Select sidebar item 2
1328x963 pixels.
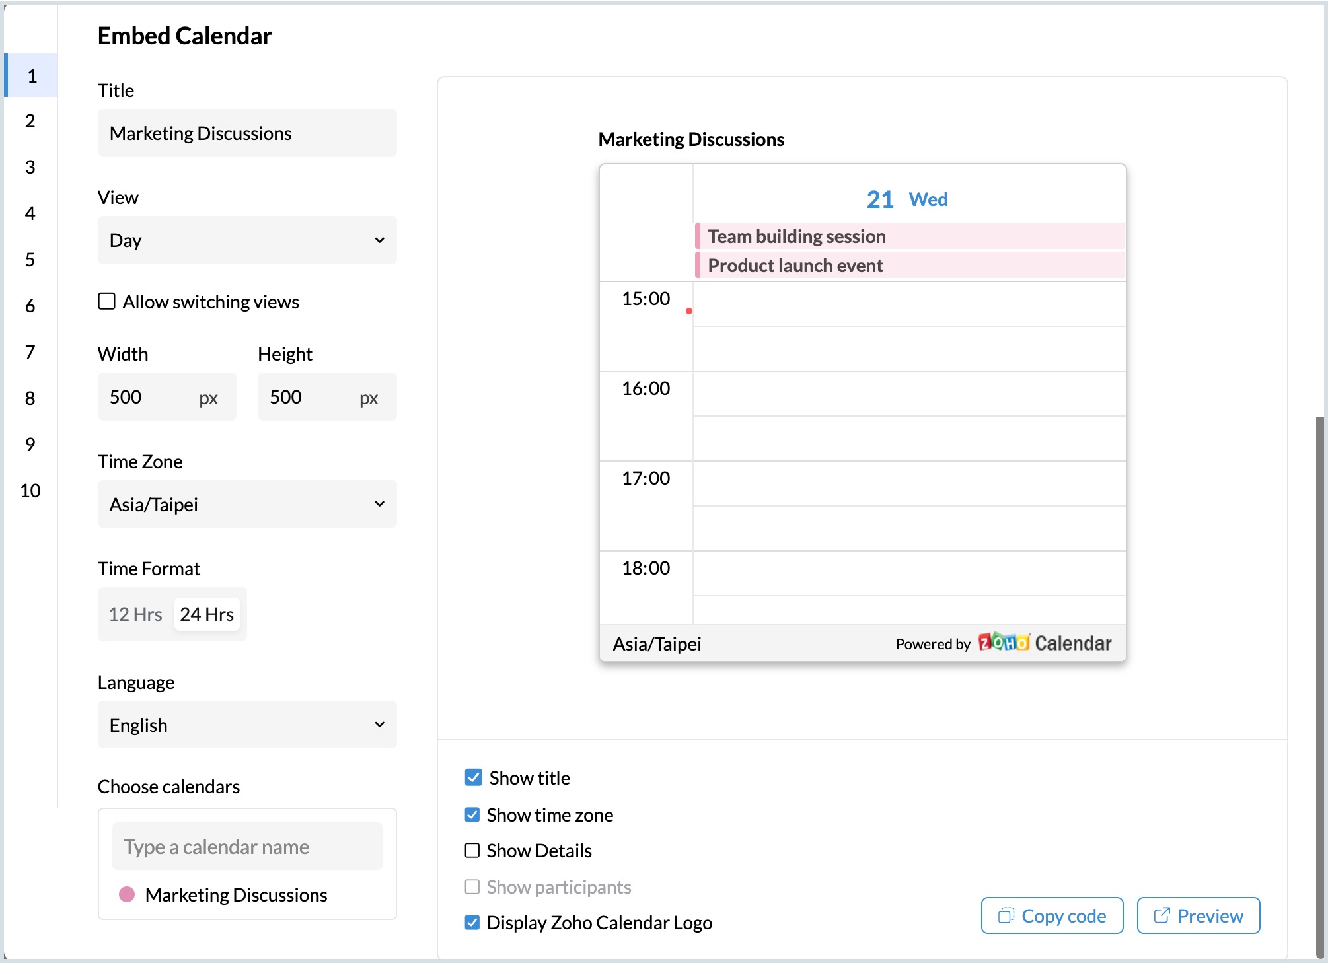point(31,121)
